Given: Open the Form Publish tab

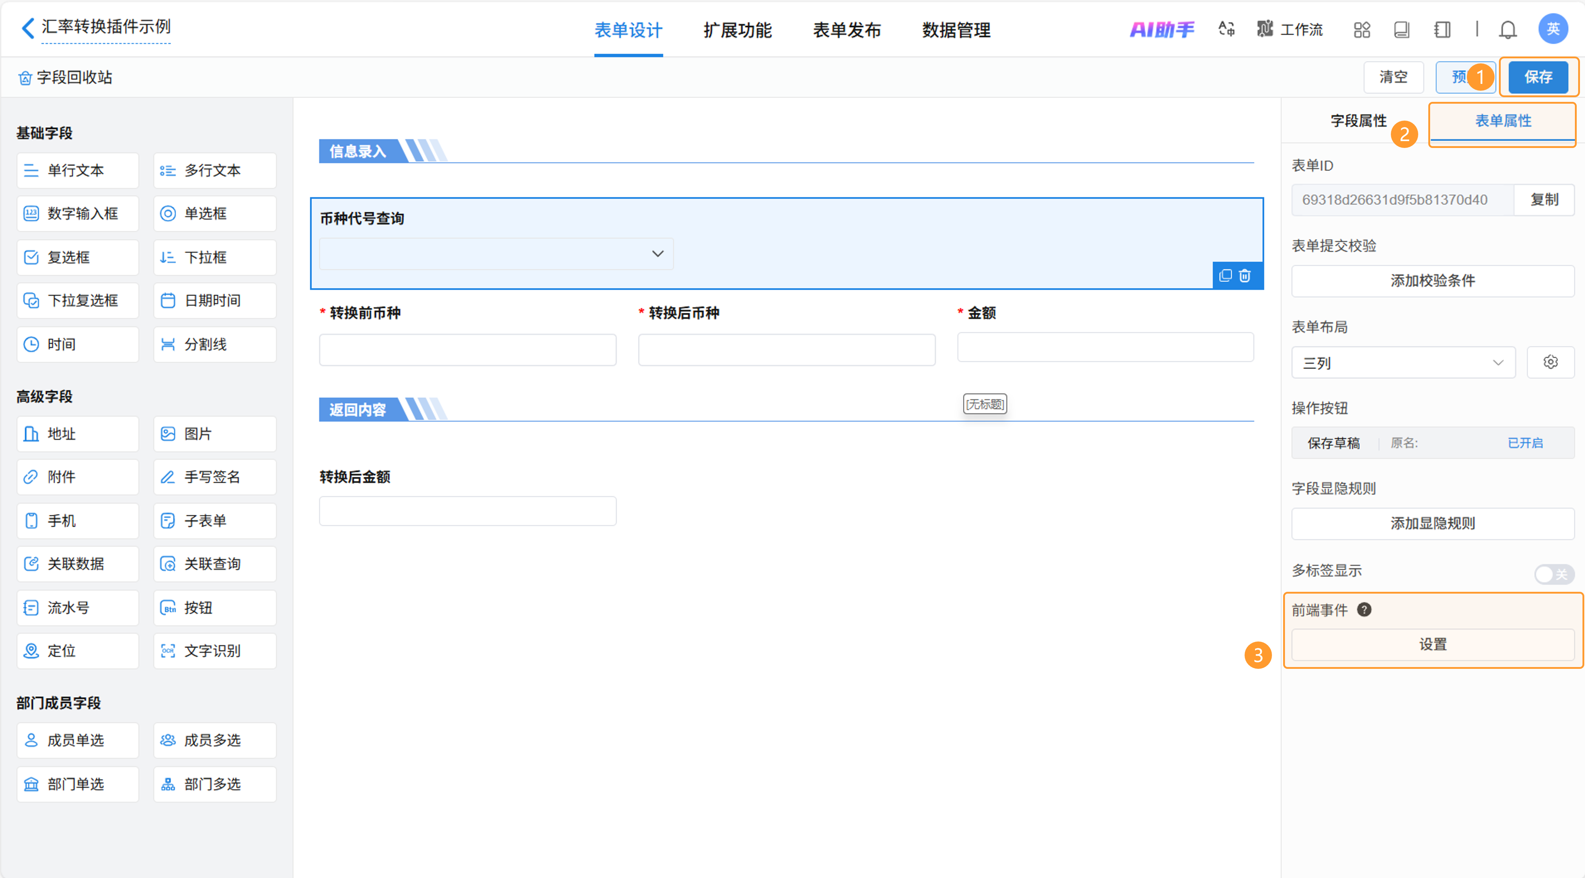Looking at the screenshot, I should coord(847,30).
